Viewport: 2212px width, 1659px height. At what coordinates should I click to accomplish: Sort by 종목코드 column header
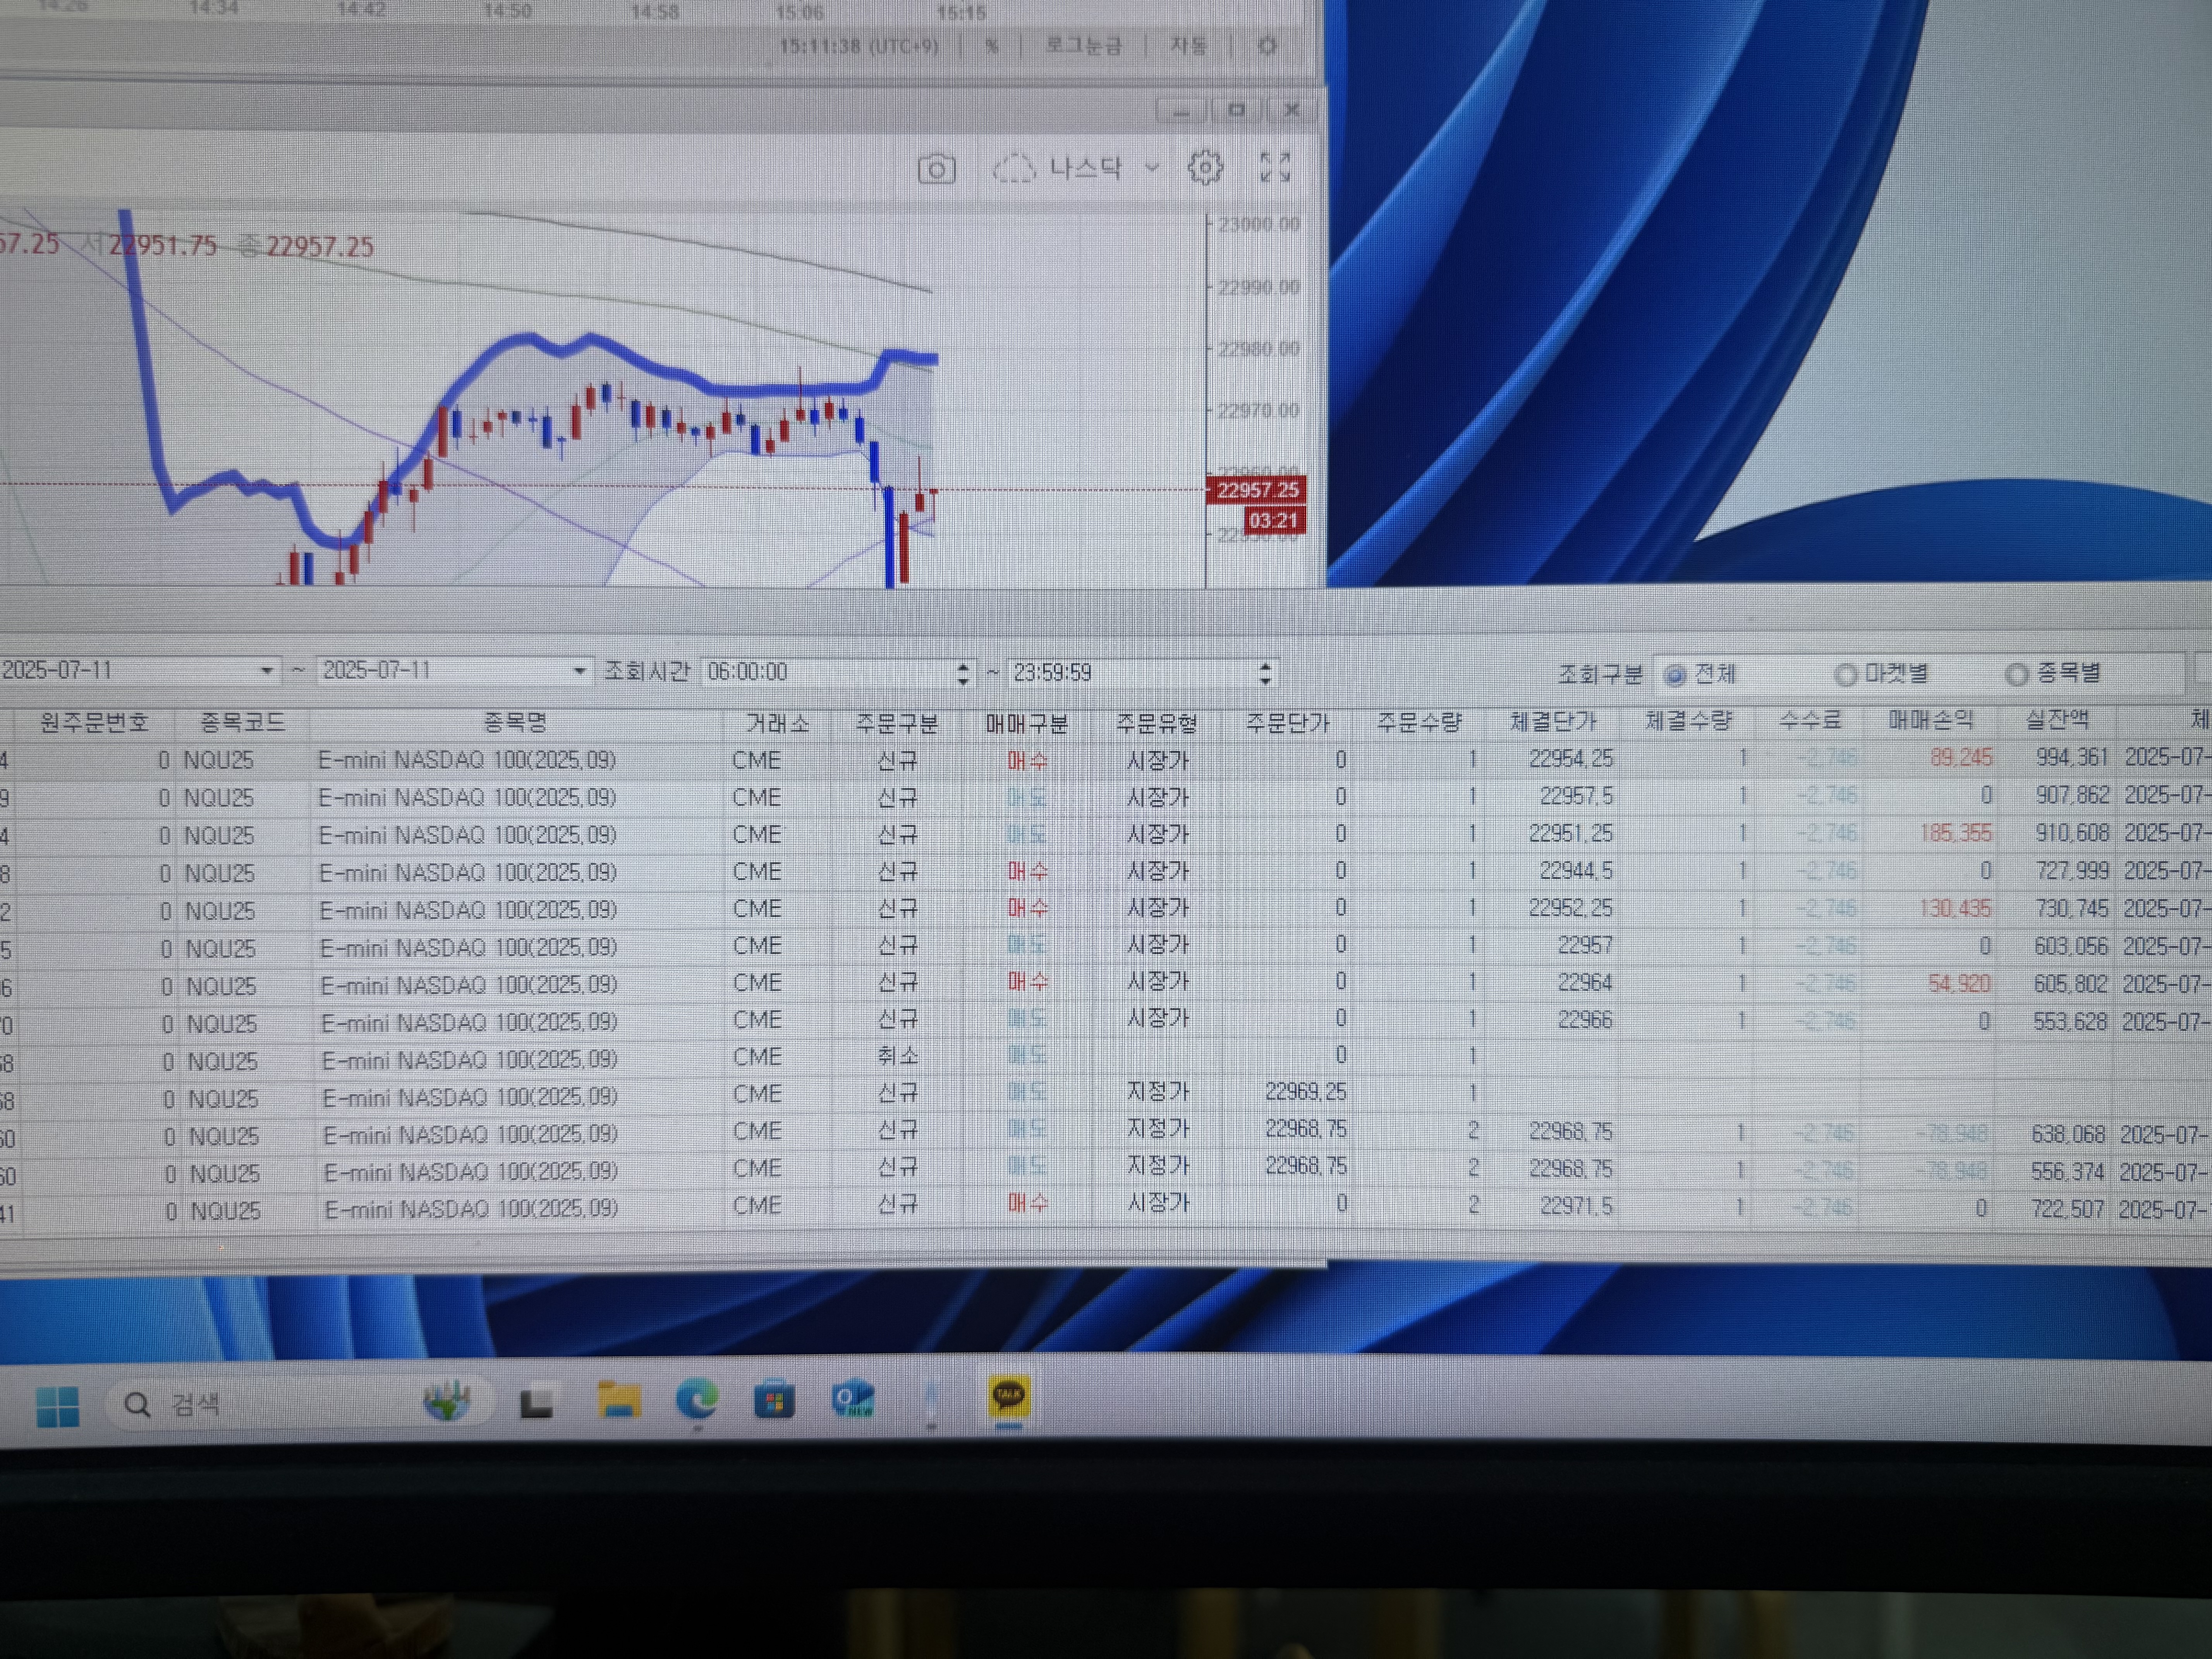242,722
